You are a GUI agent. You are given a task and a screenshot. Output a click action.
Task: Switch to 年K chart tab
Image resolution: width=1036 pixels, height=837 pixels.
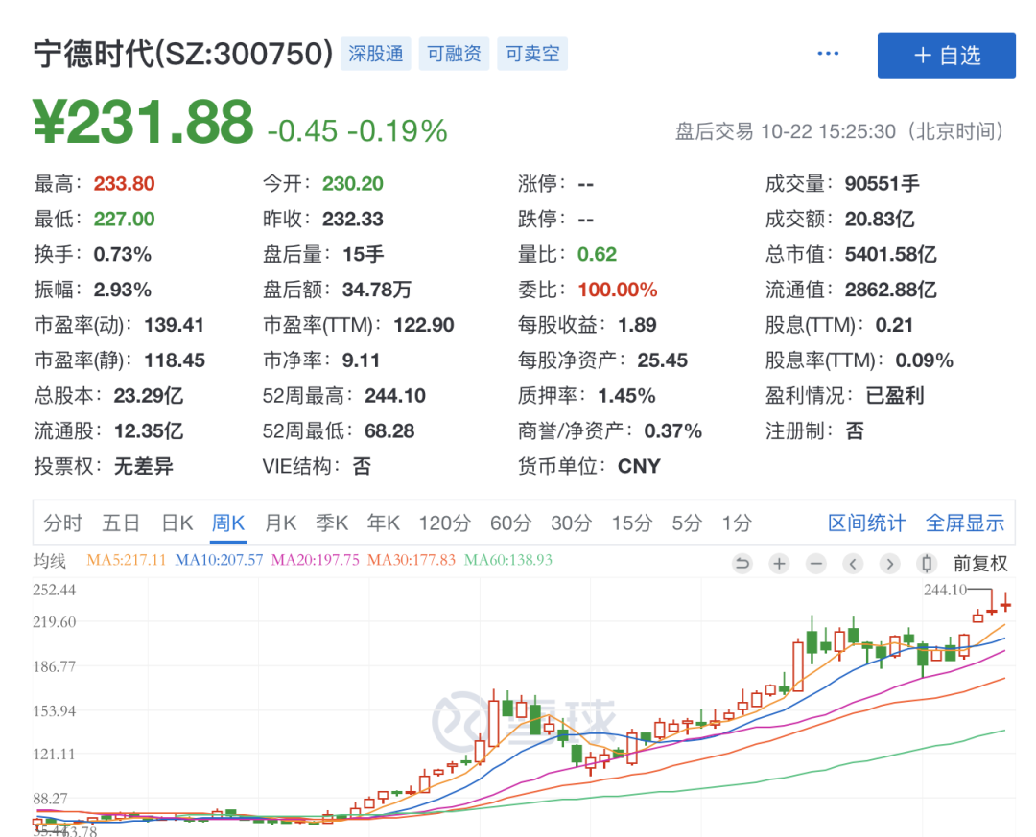pyautogui.click(x=384, y=523)
